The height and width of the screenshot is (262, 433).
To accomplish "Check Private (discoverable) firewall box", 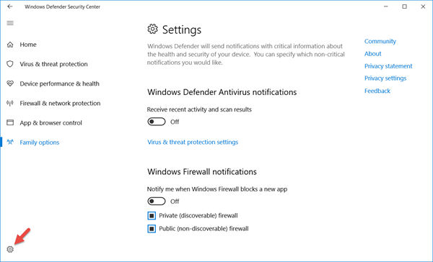I will [x=152, y=215].
